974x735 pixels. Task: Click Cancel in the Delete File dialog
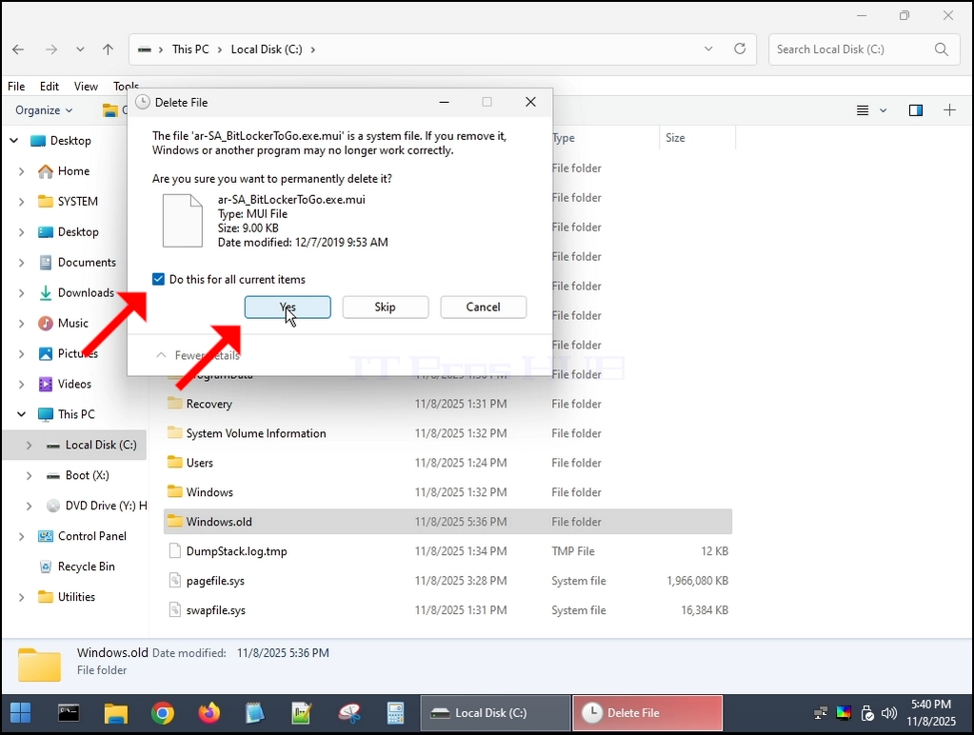pos(484,307)
